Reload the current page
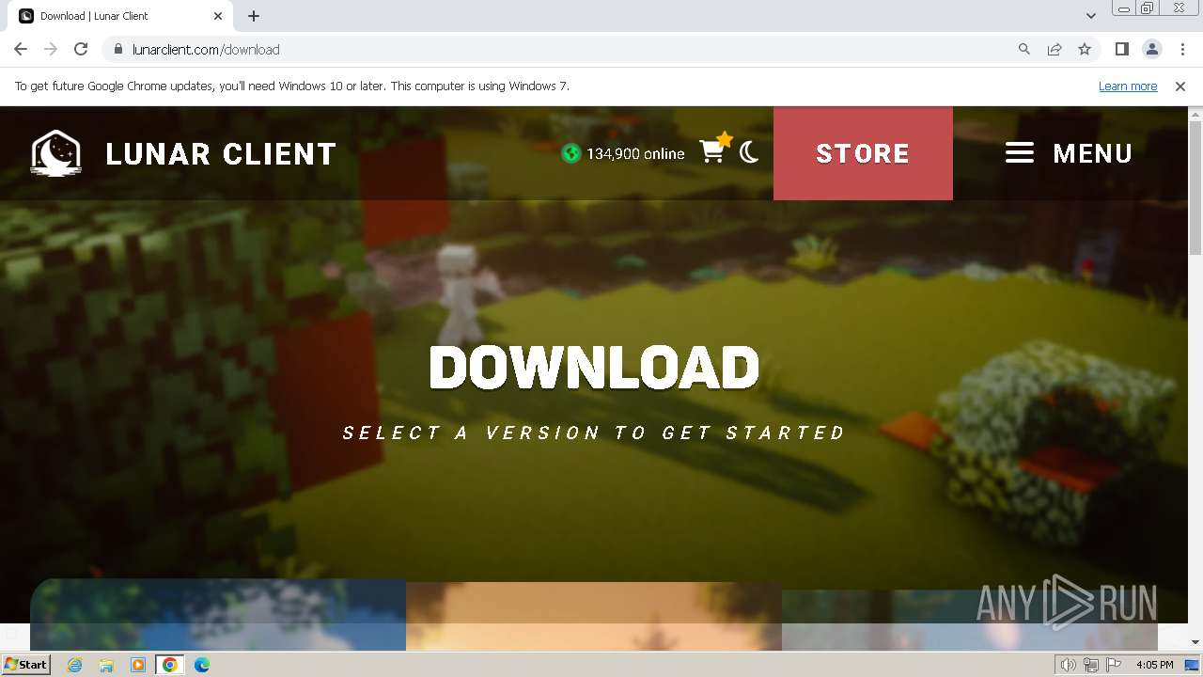The image size is (1203, 677). point(81,49)
